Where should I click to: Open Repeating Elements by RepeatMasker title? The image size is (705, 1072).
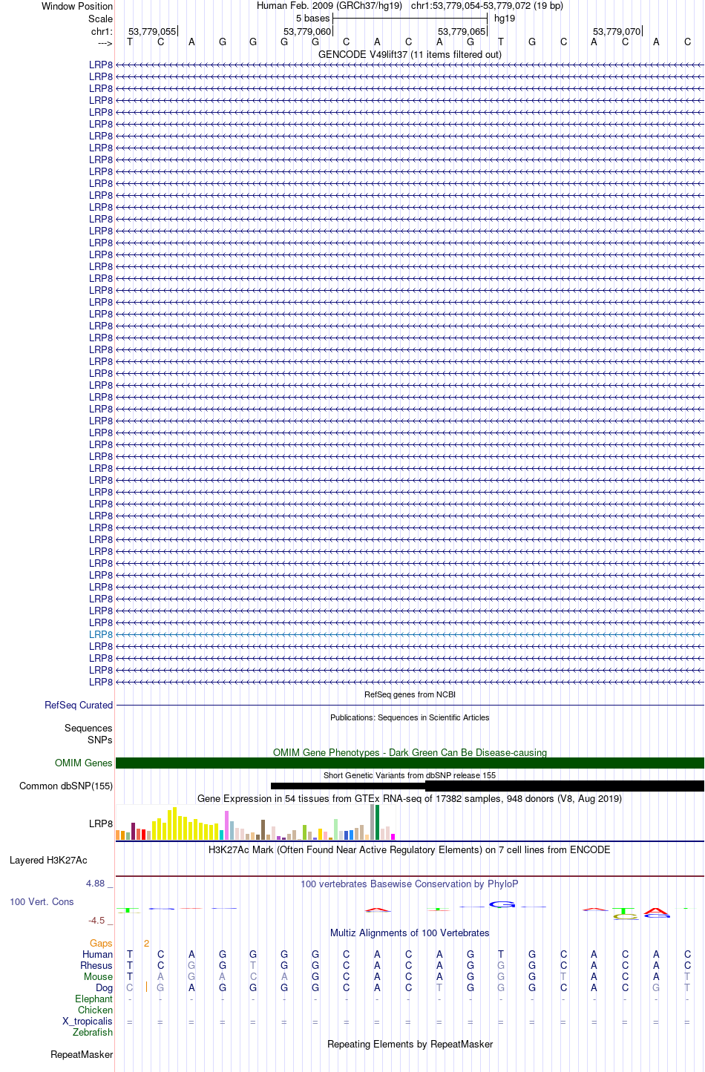(x=410, y=1045)
